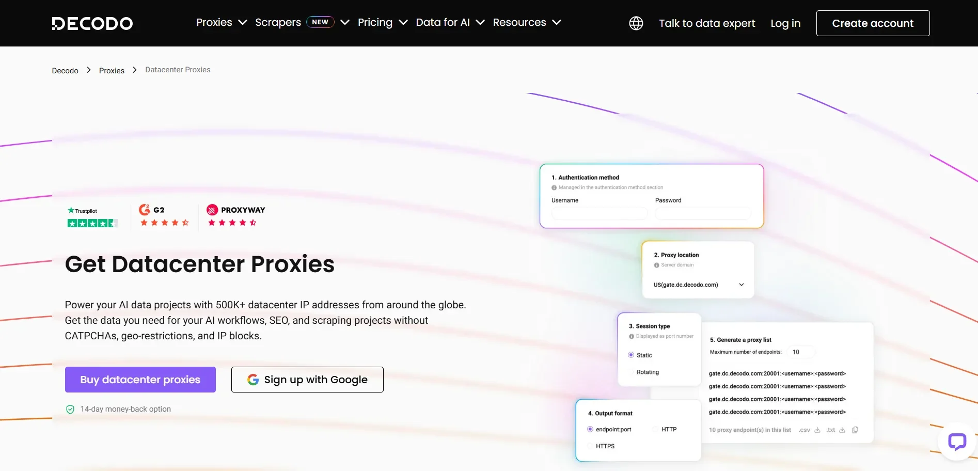Click the Trustpilot rating badge
Screen dimensions: 978x471
coord(92,217)
